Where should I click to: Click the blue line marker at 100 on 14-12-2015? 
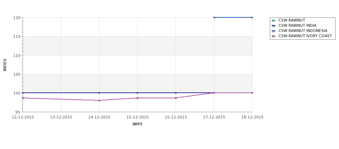tap(99, 93)
